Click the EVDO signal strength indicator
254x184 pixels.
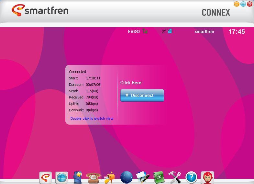coord(145,31)
